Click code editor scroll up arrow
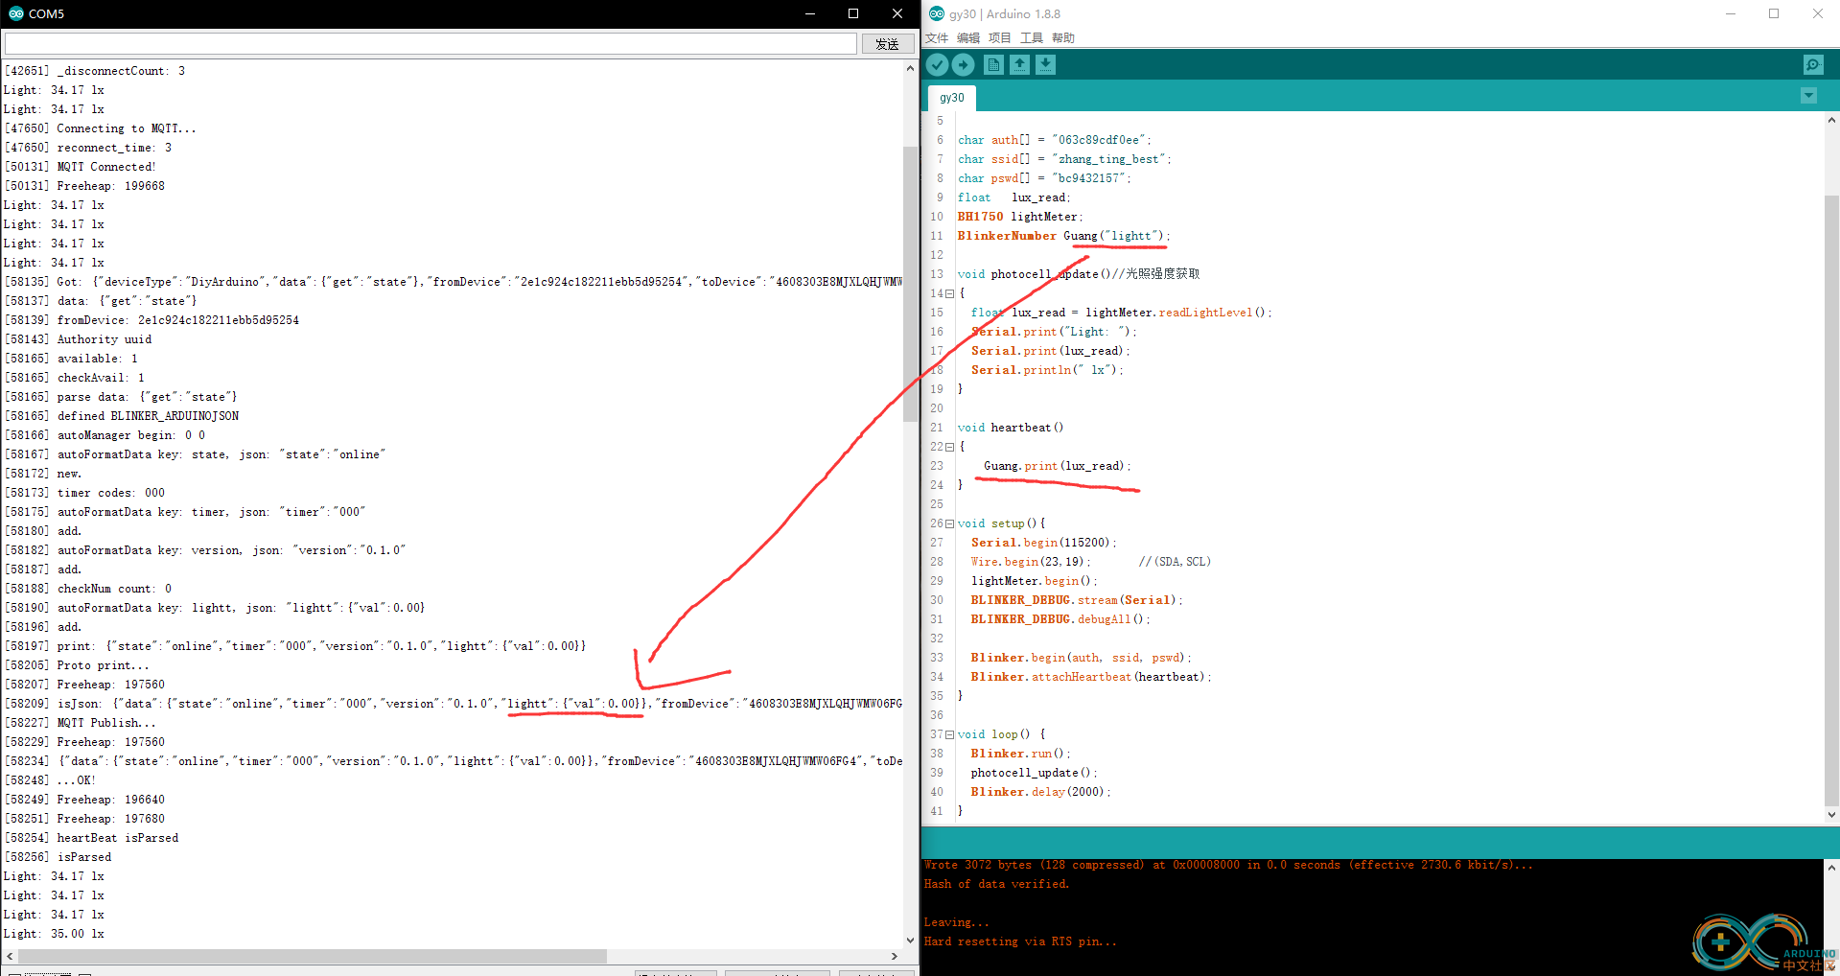Image resolution: width=1840 pixels, height=976 pixels. coord(1831,121)
